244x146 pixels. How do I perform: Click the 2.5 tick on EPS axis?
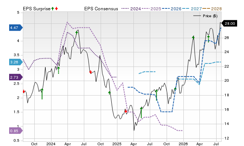[16, 84]
